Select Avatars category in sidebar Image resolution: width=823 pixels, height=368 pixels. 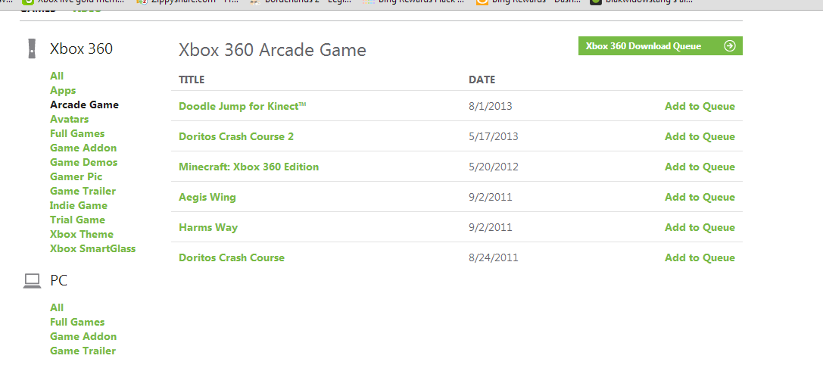(x=69, y=119)
